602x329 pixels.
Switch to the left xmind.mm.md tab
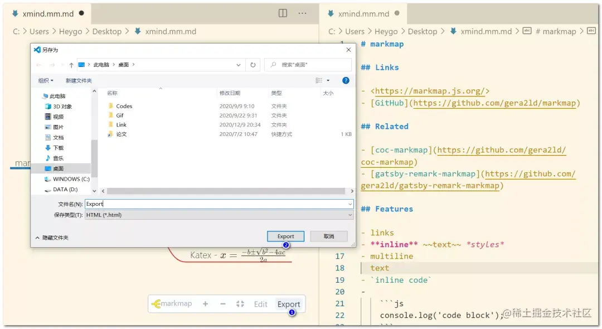point(47,14)
